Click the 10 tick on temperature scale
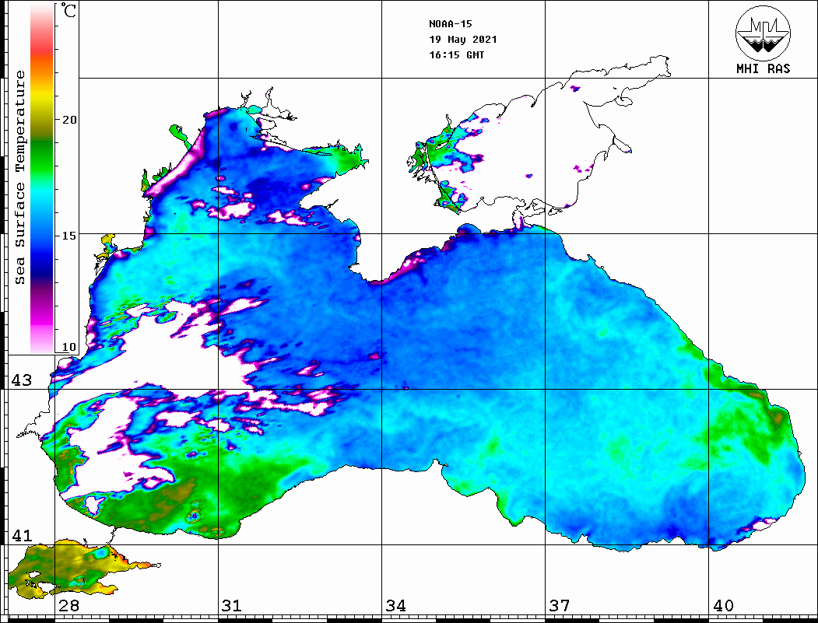The width and height of the screenshot is (818, 623). click(x=68, y=347)
